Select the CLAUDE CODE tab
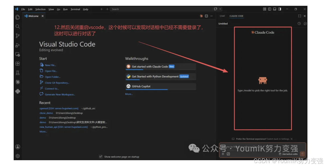 (x=236, y=16)
